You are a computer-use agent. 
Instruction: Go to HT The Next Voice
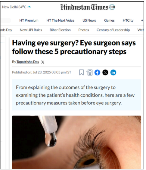61,20
